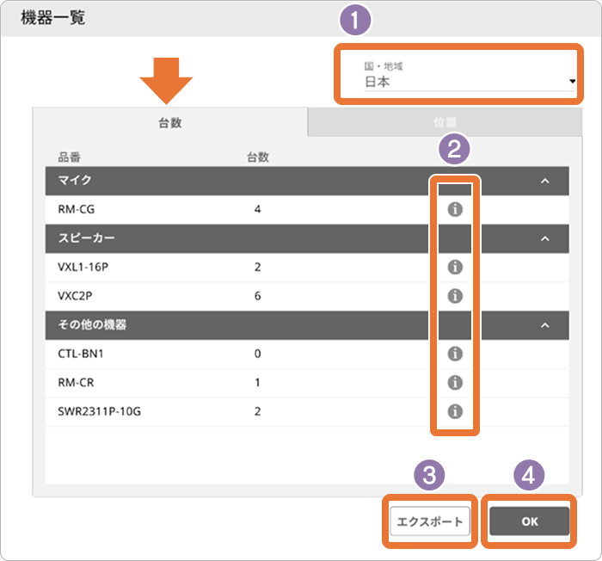Confirm with the OK button
602x561 pixels.
tap(530, 521)
